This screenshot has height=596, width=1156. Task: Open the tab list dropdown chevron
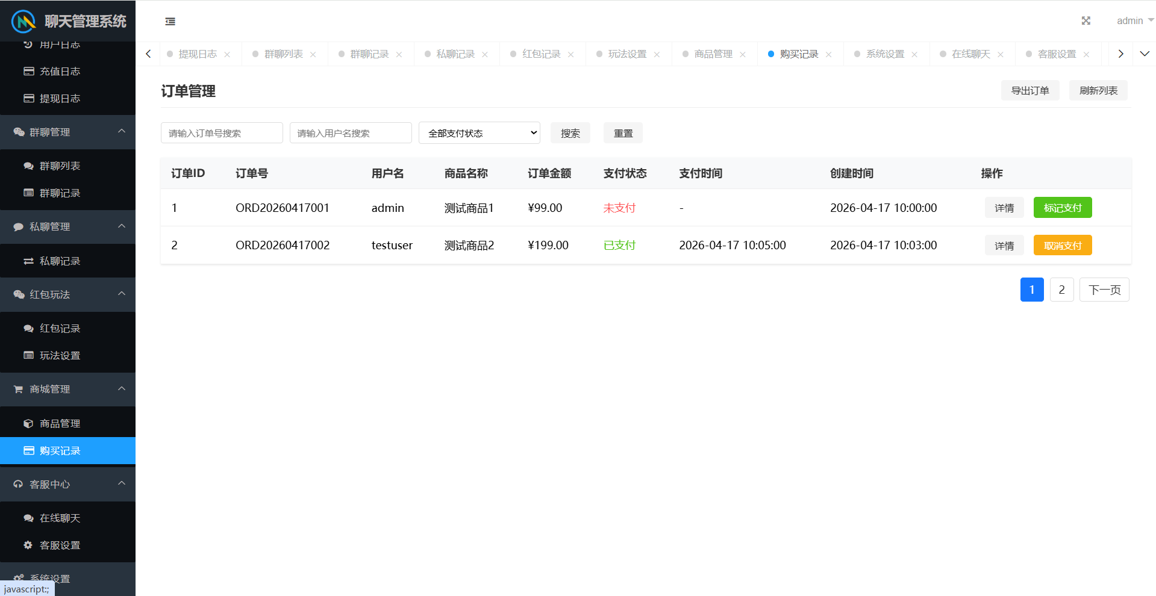(x=1145, y=54)
